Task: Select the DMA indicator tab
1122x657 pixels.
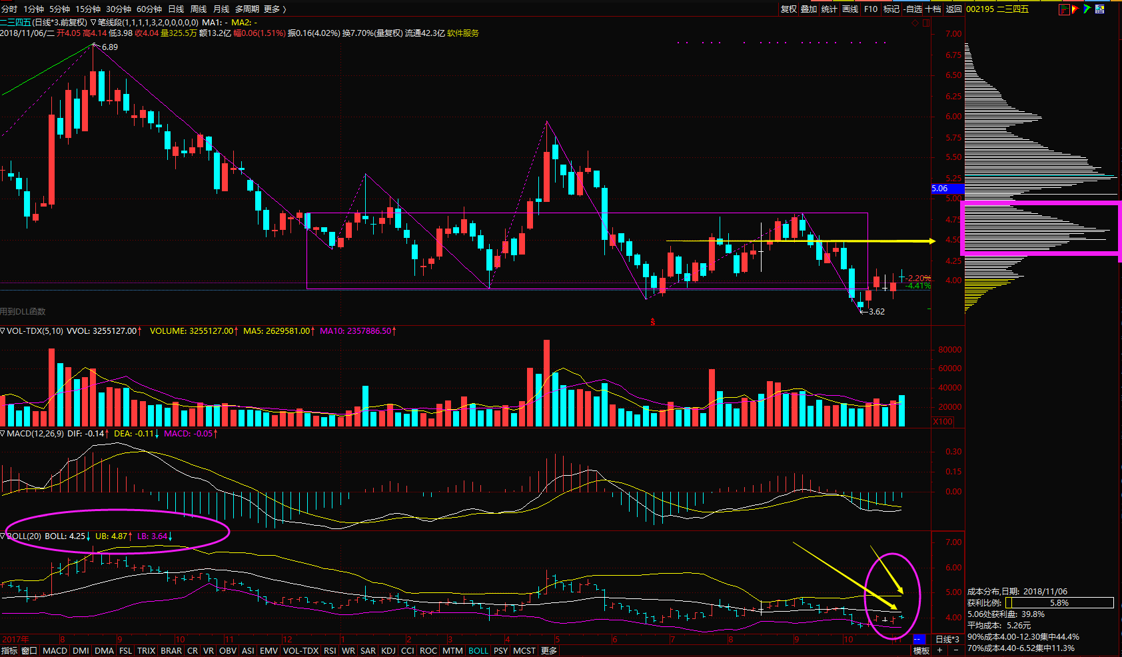Action: point(104,650)
